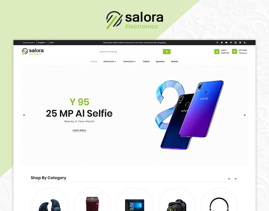Open the Vimeo social icon
Screen dimensions: 269x211
tap(240, 43)
